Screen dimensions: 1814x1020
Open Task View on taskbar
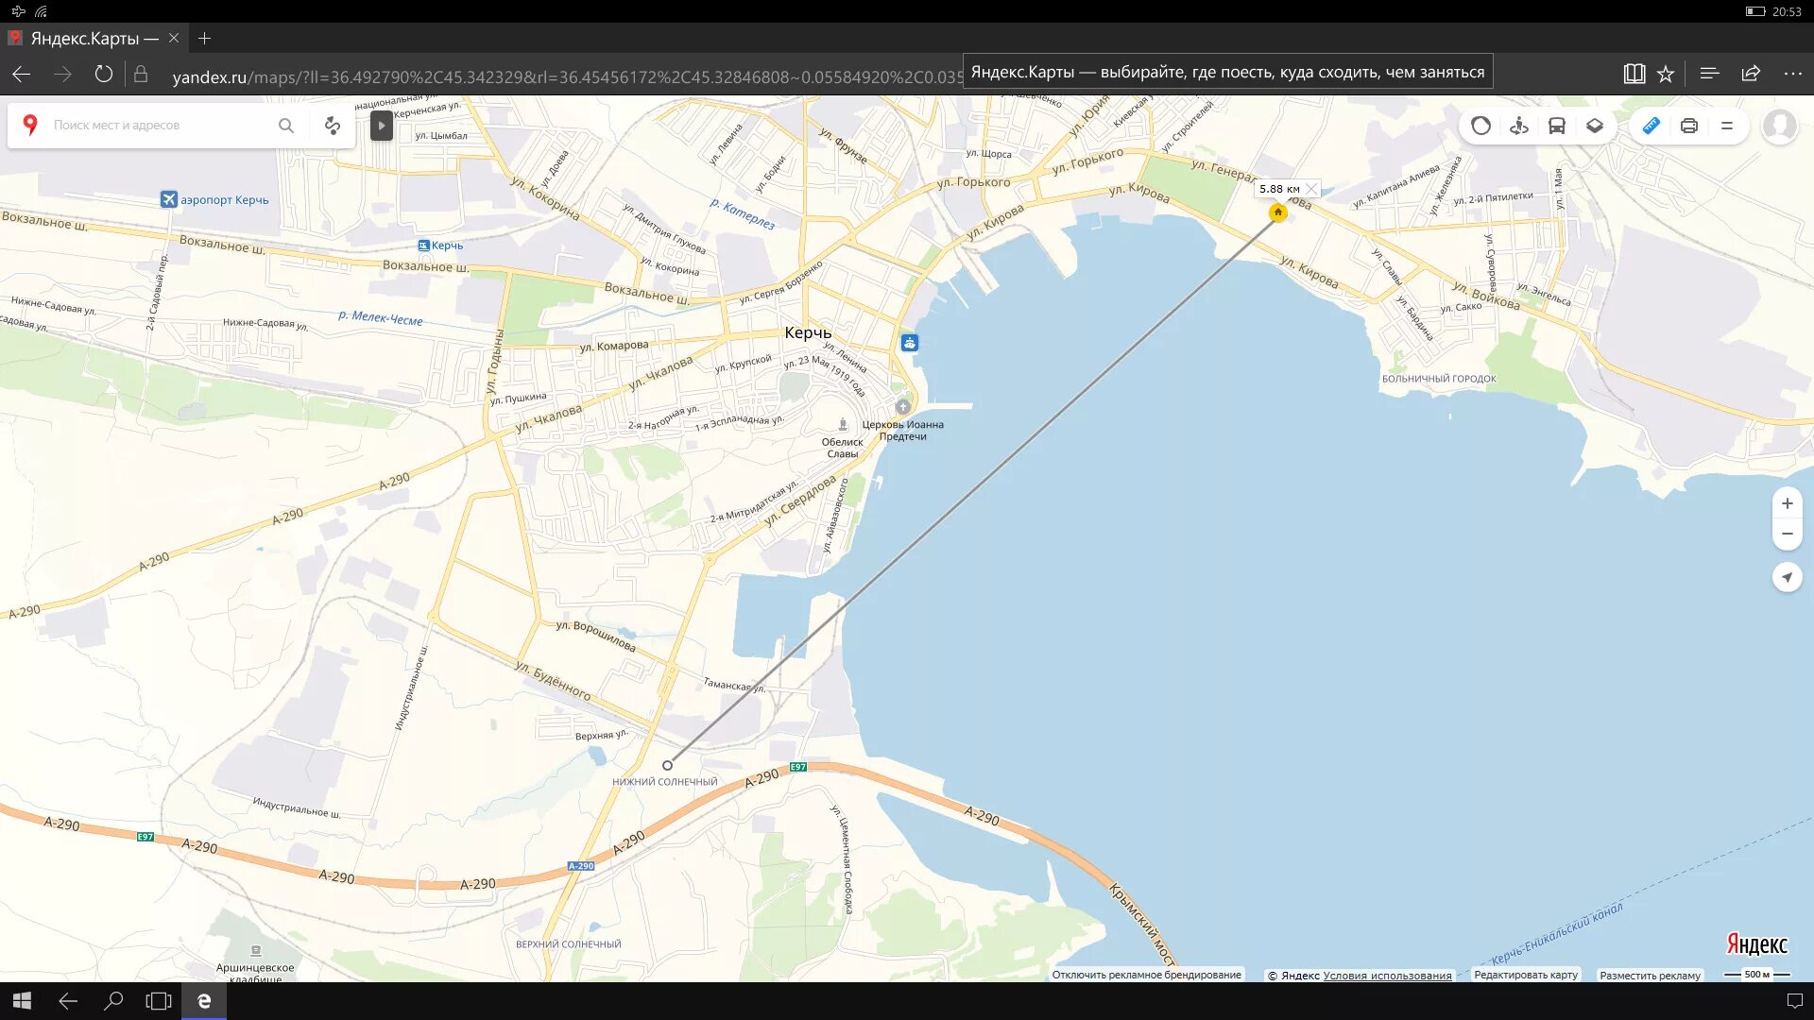pos(159,1001)
